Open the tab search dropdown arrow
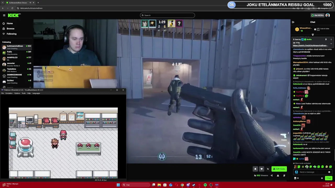This screenshot has width=335, height=188. [3, 3]
